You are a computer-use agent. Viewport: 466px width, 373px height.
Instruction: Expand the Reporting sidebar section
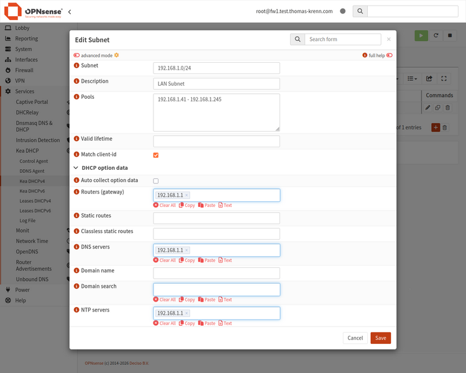[x=27, y=39]
